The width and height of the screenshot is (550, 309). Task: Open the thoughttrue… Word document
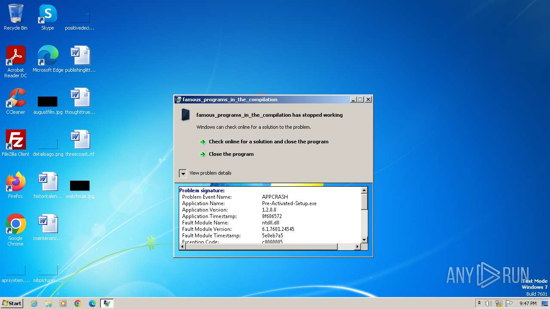[x=80, y=101]
